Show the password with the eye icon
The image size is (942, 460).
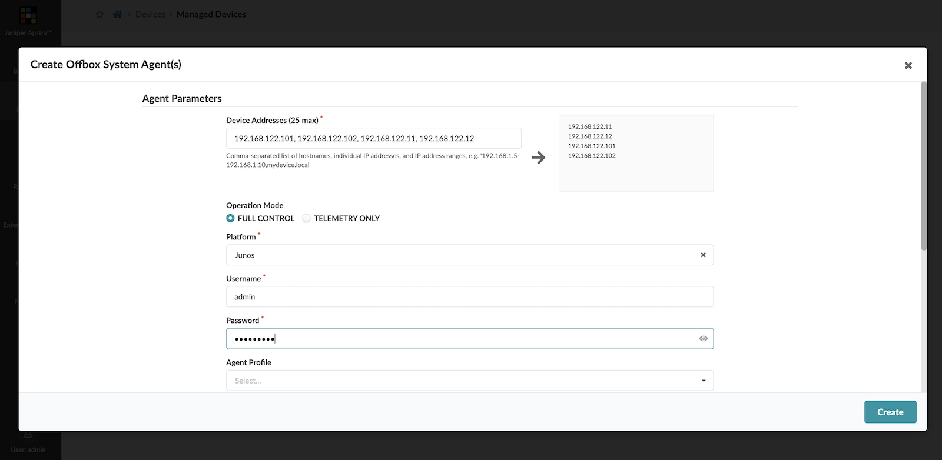click(x=703, y=339)
